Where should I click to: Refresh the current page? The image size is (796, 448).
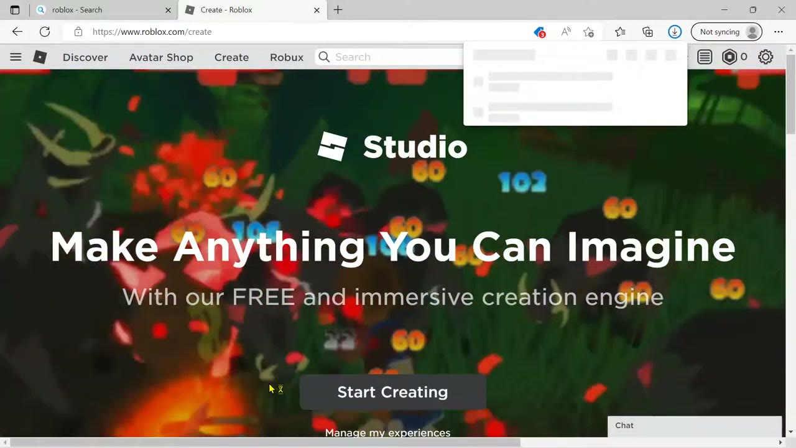tap(45, 32)
